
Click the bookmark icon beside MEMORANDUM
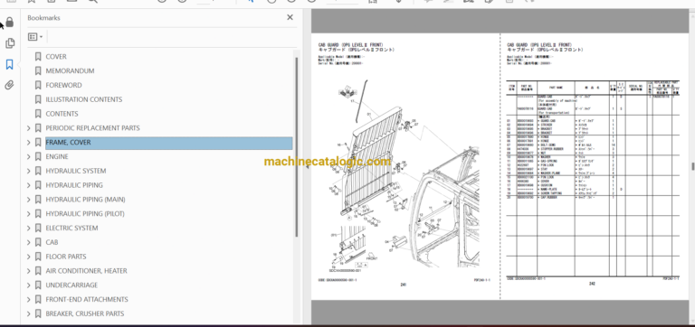(38, 70)
